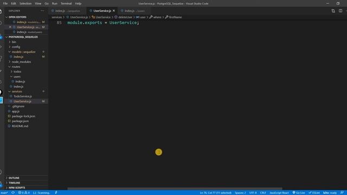The height and width of the screenshot is (195, 347).
Task: Select the JavaScript React language mode
Action: [279, 193]
